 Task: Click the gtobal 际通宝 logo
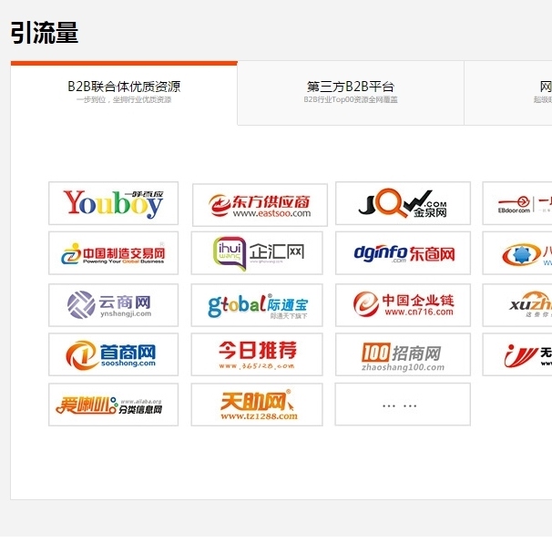257,305
